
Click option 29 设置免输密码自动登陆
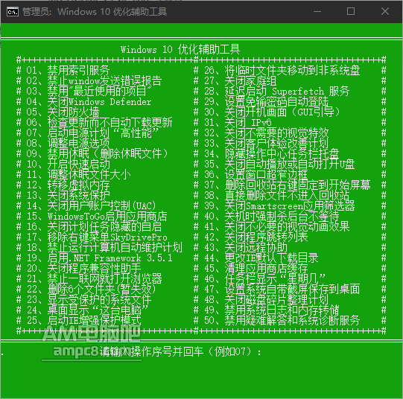[x=266, y=102]
